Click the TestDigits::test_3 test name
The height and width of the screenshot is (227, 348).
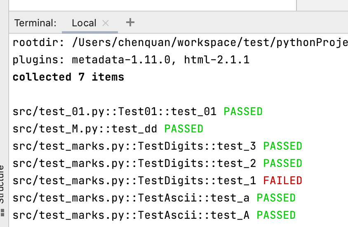click(134, 146)
